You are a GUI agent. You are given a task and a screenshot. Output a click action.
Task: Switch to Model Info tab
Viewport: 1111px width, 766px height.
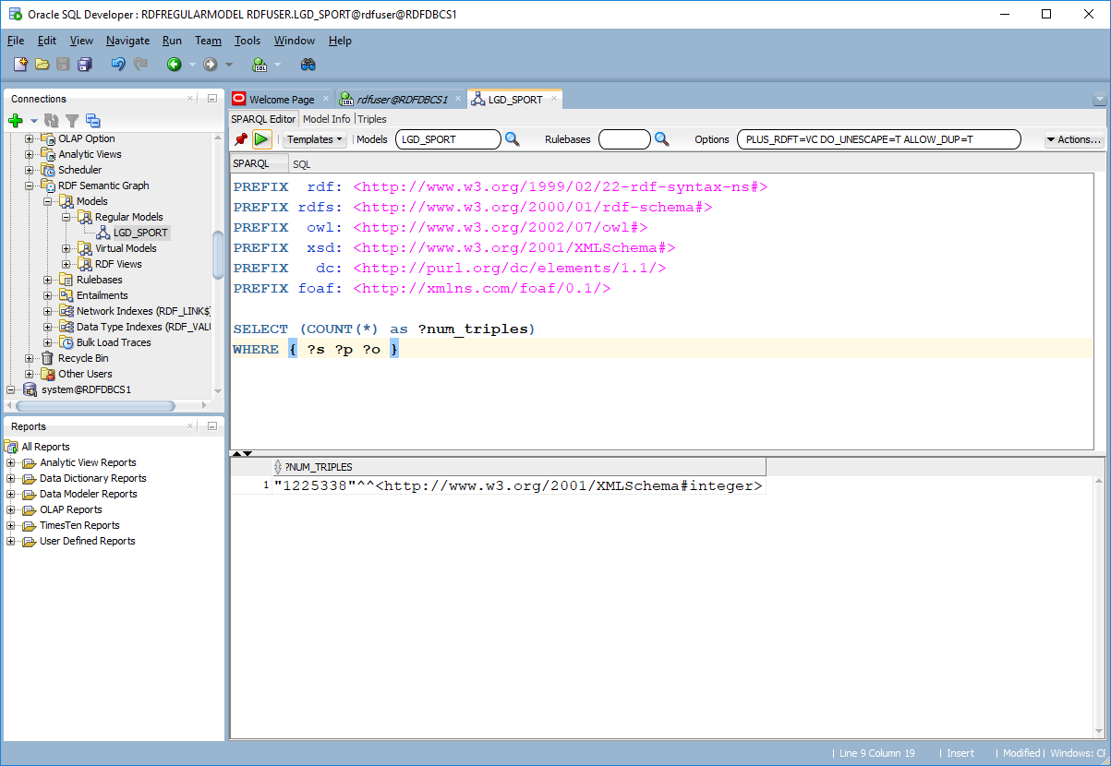click(327, 119)
